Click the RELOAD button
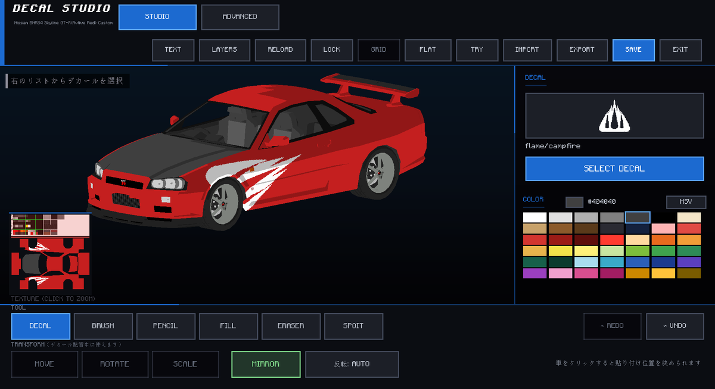The image size is (715, 389). 281,50
